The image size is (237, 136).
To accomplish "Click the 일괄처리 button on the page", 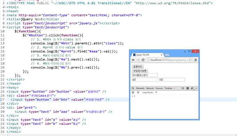I will click(x=137, y=66).
